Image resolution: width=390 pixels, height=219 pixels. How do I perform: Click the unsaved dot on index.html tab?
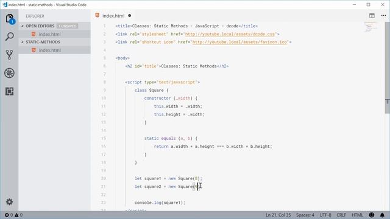coord(130,16)
